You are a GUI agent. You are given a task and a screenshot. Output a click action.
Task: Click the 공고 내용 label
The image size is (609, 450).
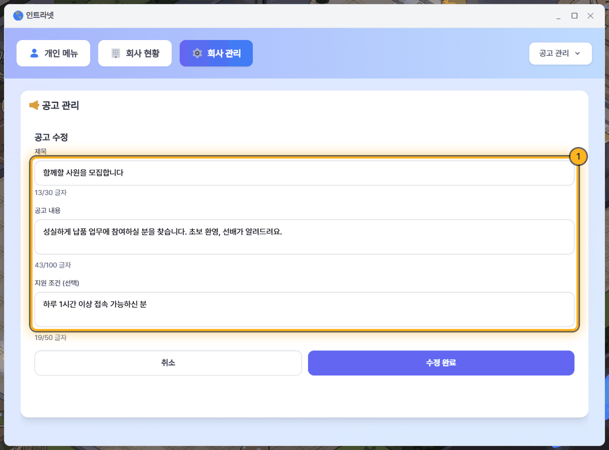tap(48, 210)
